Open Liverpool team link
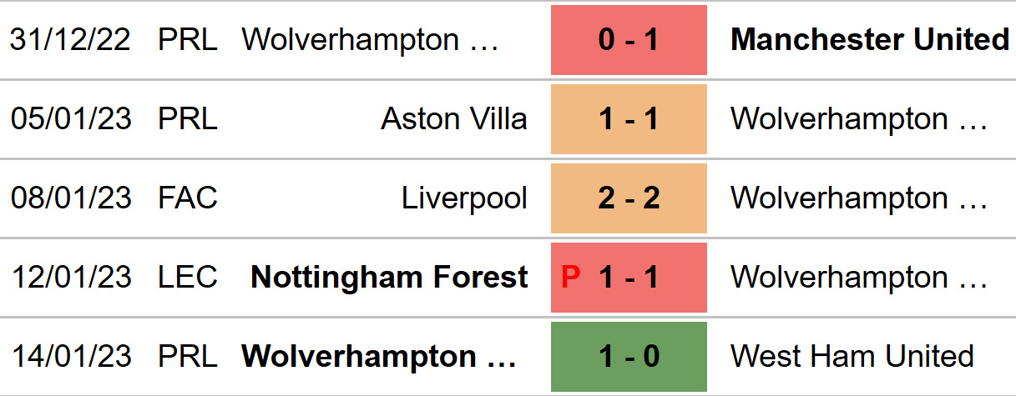 pyautogui.click(x=464, y=198)
